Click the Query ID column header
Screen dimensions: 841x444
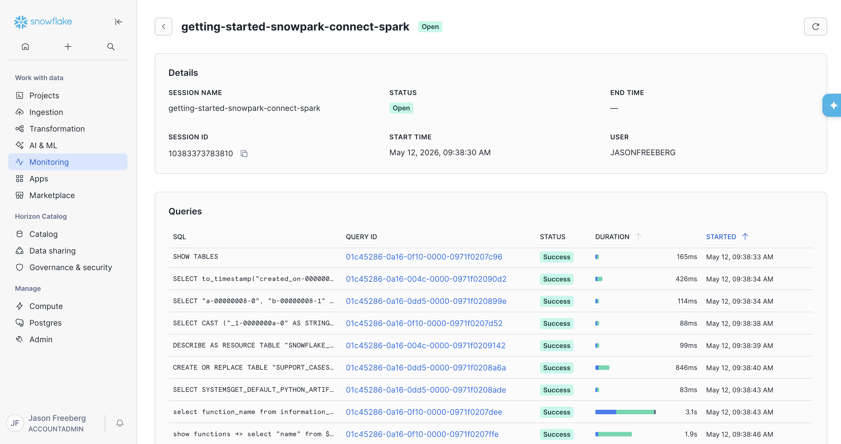[361, 237]
